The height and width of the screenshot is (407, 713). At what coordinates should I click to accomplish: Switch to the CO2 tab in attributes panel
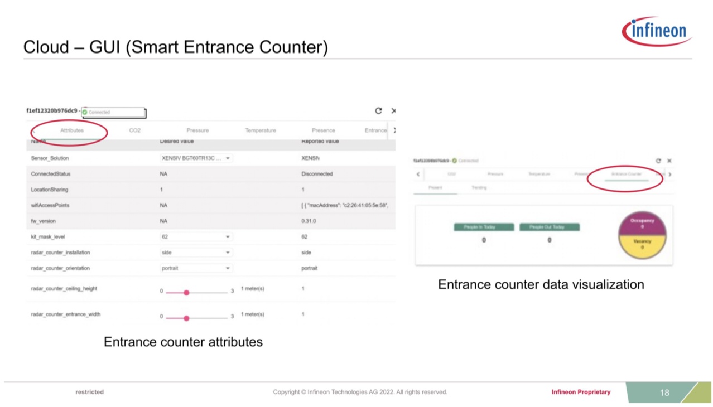134,130
